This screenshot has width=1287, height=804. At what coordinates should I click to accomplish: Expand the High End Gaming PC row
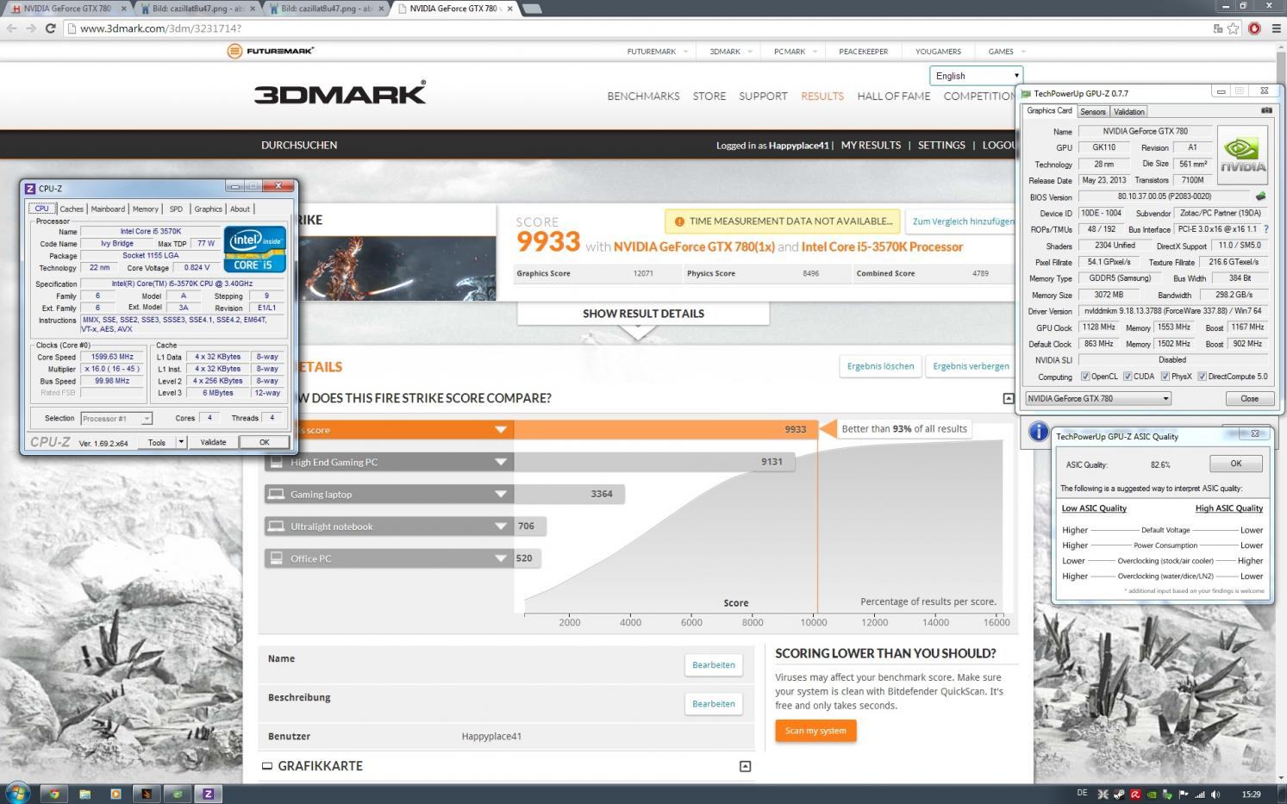(500, 462)
